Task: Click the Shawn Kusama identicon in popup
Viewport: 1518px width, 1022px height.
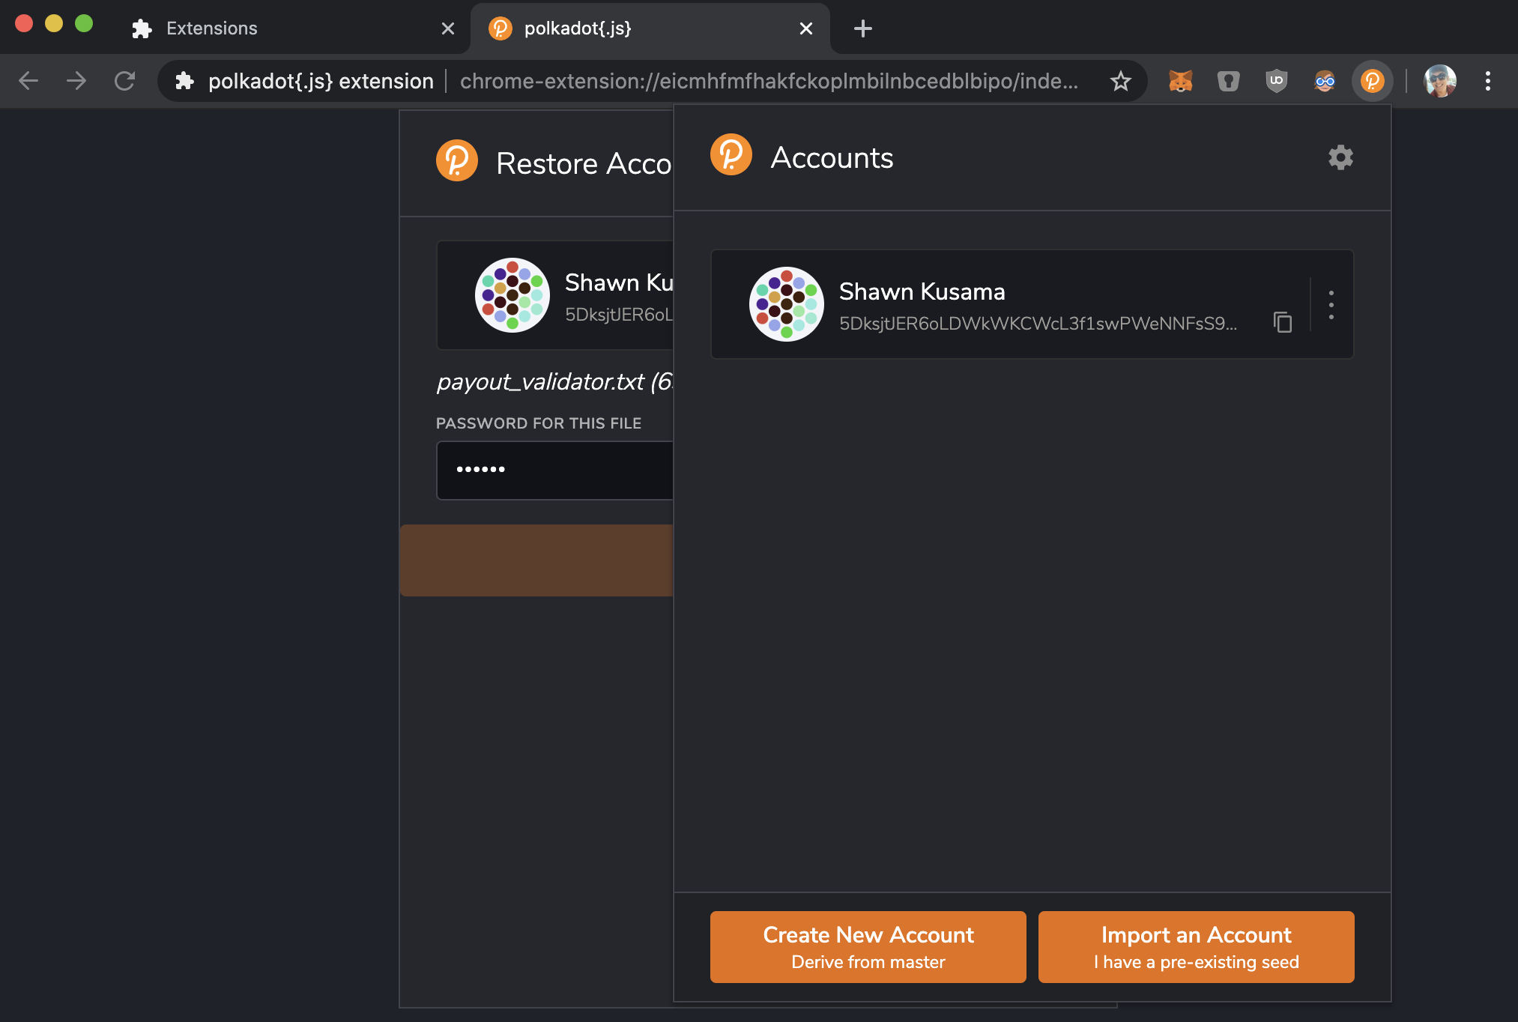Action: [787, 304]
